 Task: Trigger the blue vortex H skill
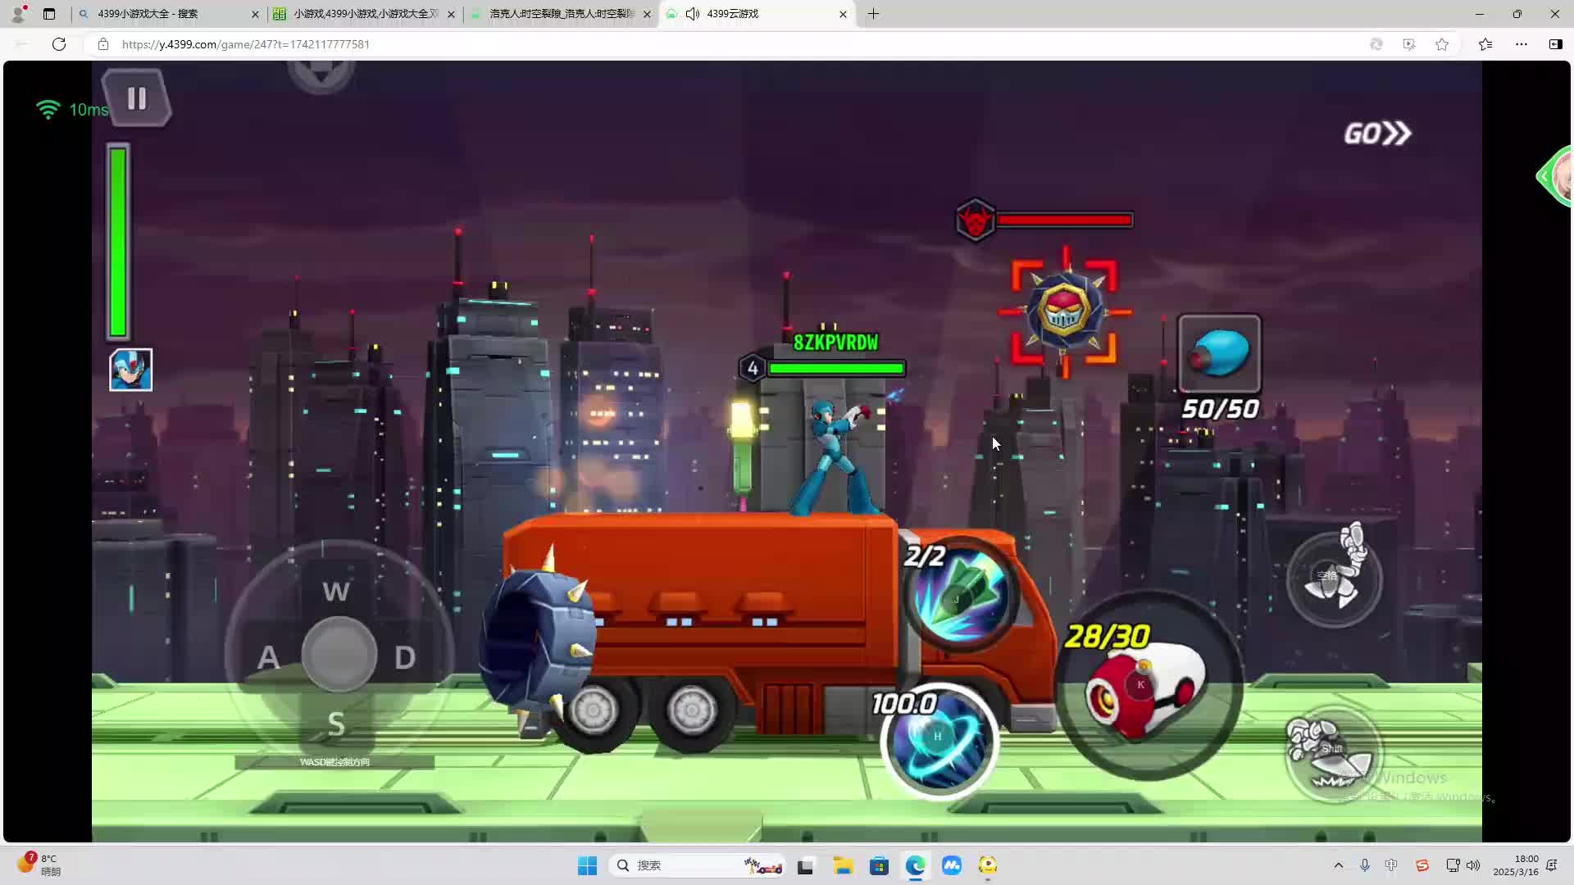[x=939, y=740]
